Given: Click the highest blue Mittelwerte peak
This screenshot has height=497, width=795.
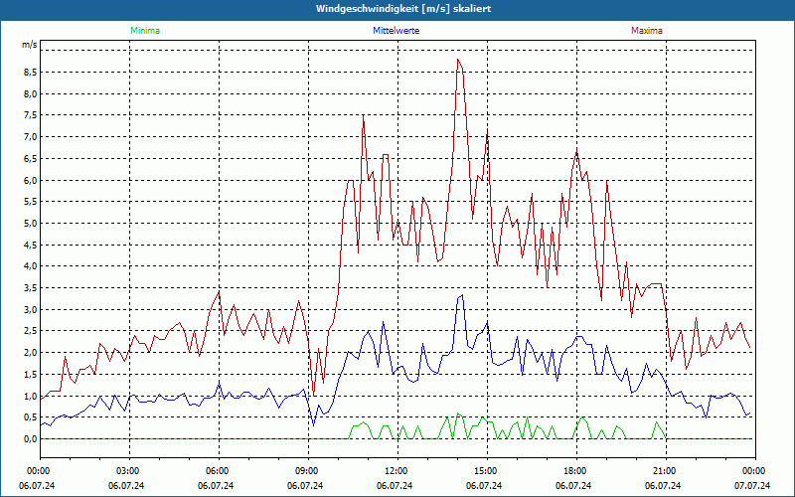Looking at the screenshot, I should click(462, 295).
